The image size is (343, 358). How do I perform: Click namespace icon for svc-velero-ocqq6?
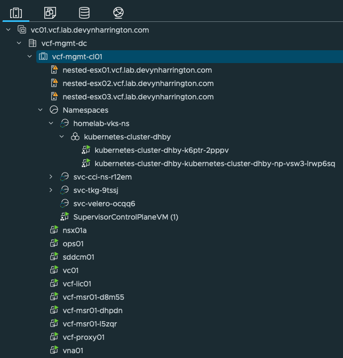(x=65, y=204)
